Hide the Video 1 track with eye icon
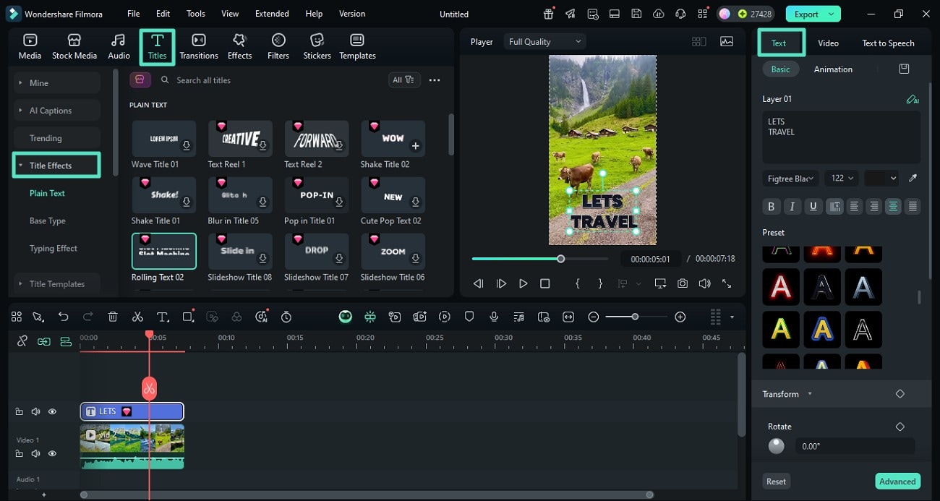 click(52, 453)
